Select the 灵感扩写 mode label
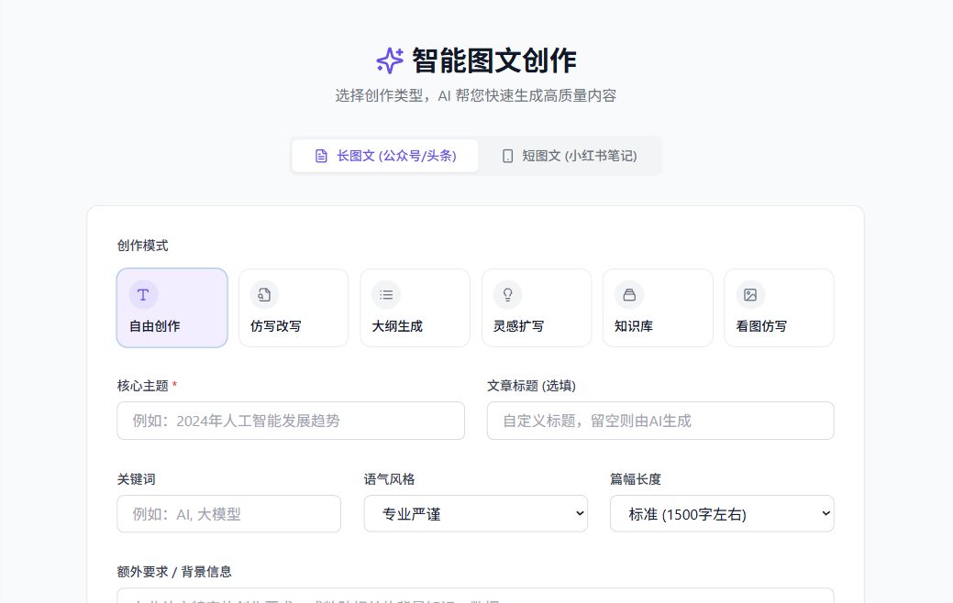 coord(518,326)
